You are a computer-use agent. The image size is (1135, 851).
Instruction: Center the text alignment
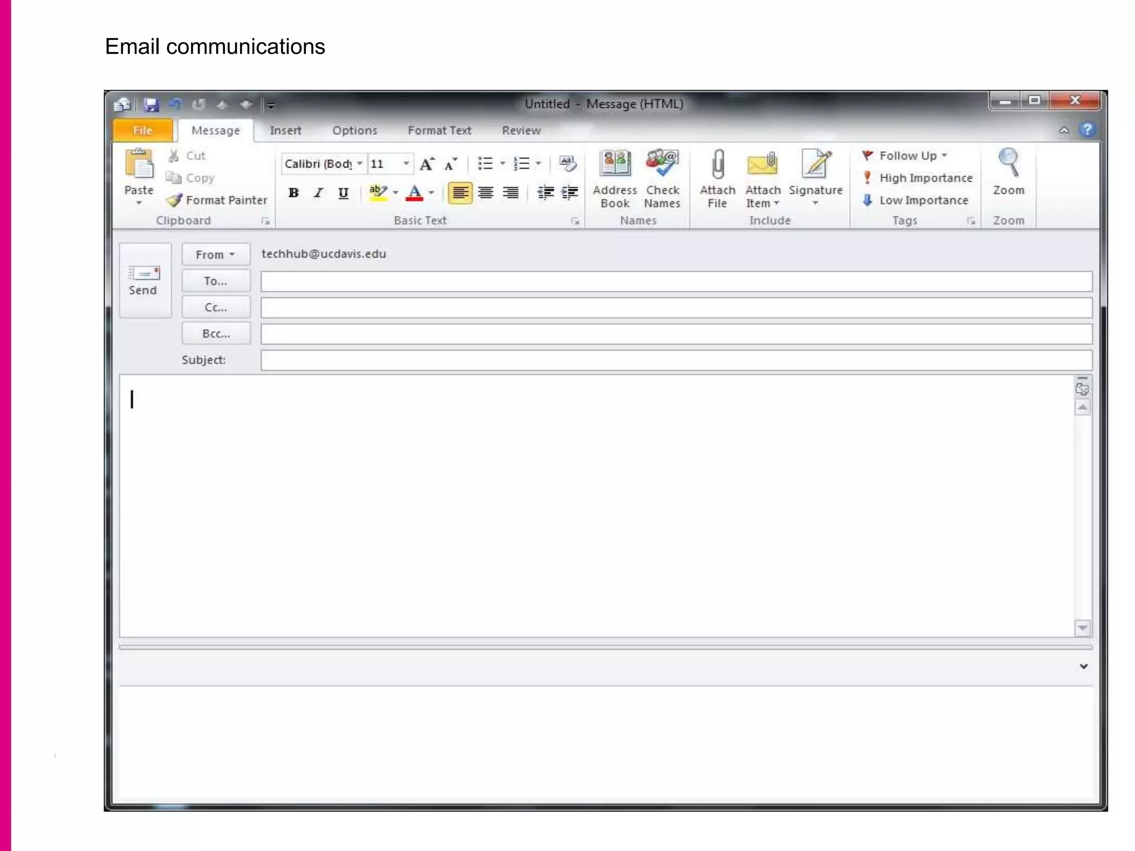coord(485,193)
